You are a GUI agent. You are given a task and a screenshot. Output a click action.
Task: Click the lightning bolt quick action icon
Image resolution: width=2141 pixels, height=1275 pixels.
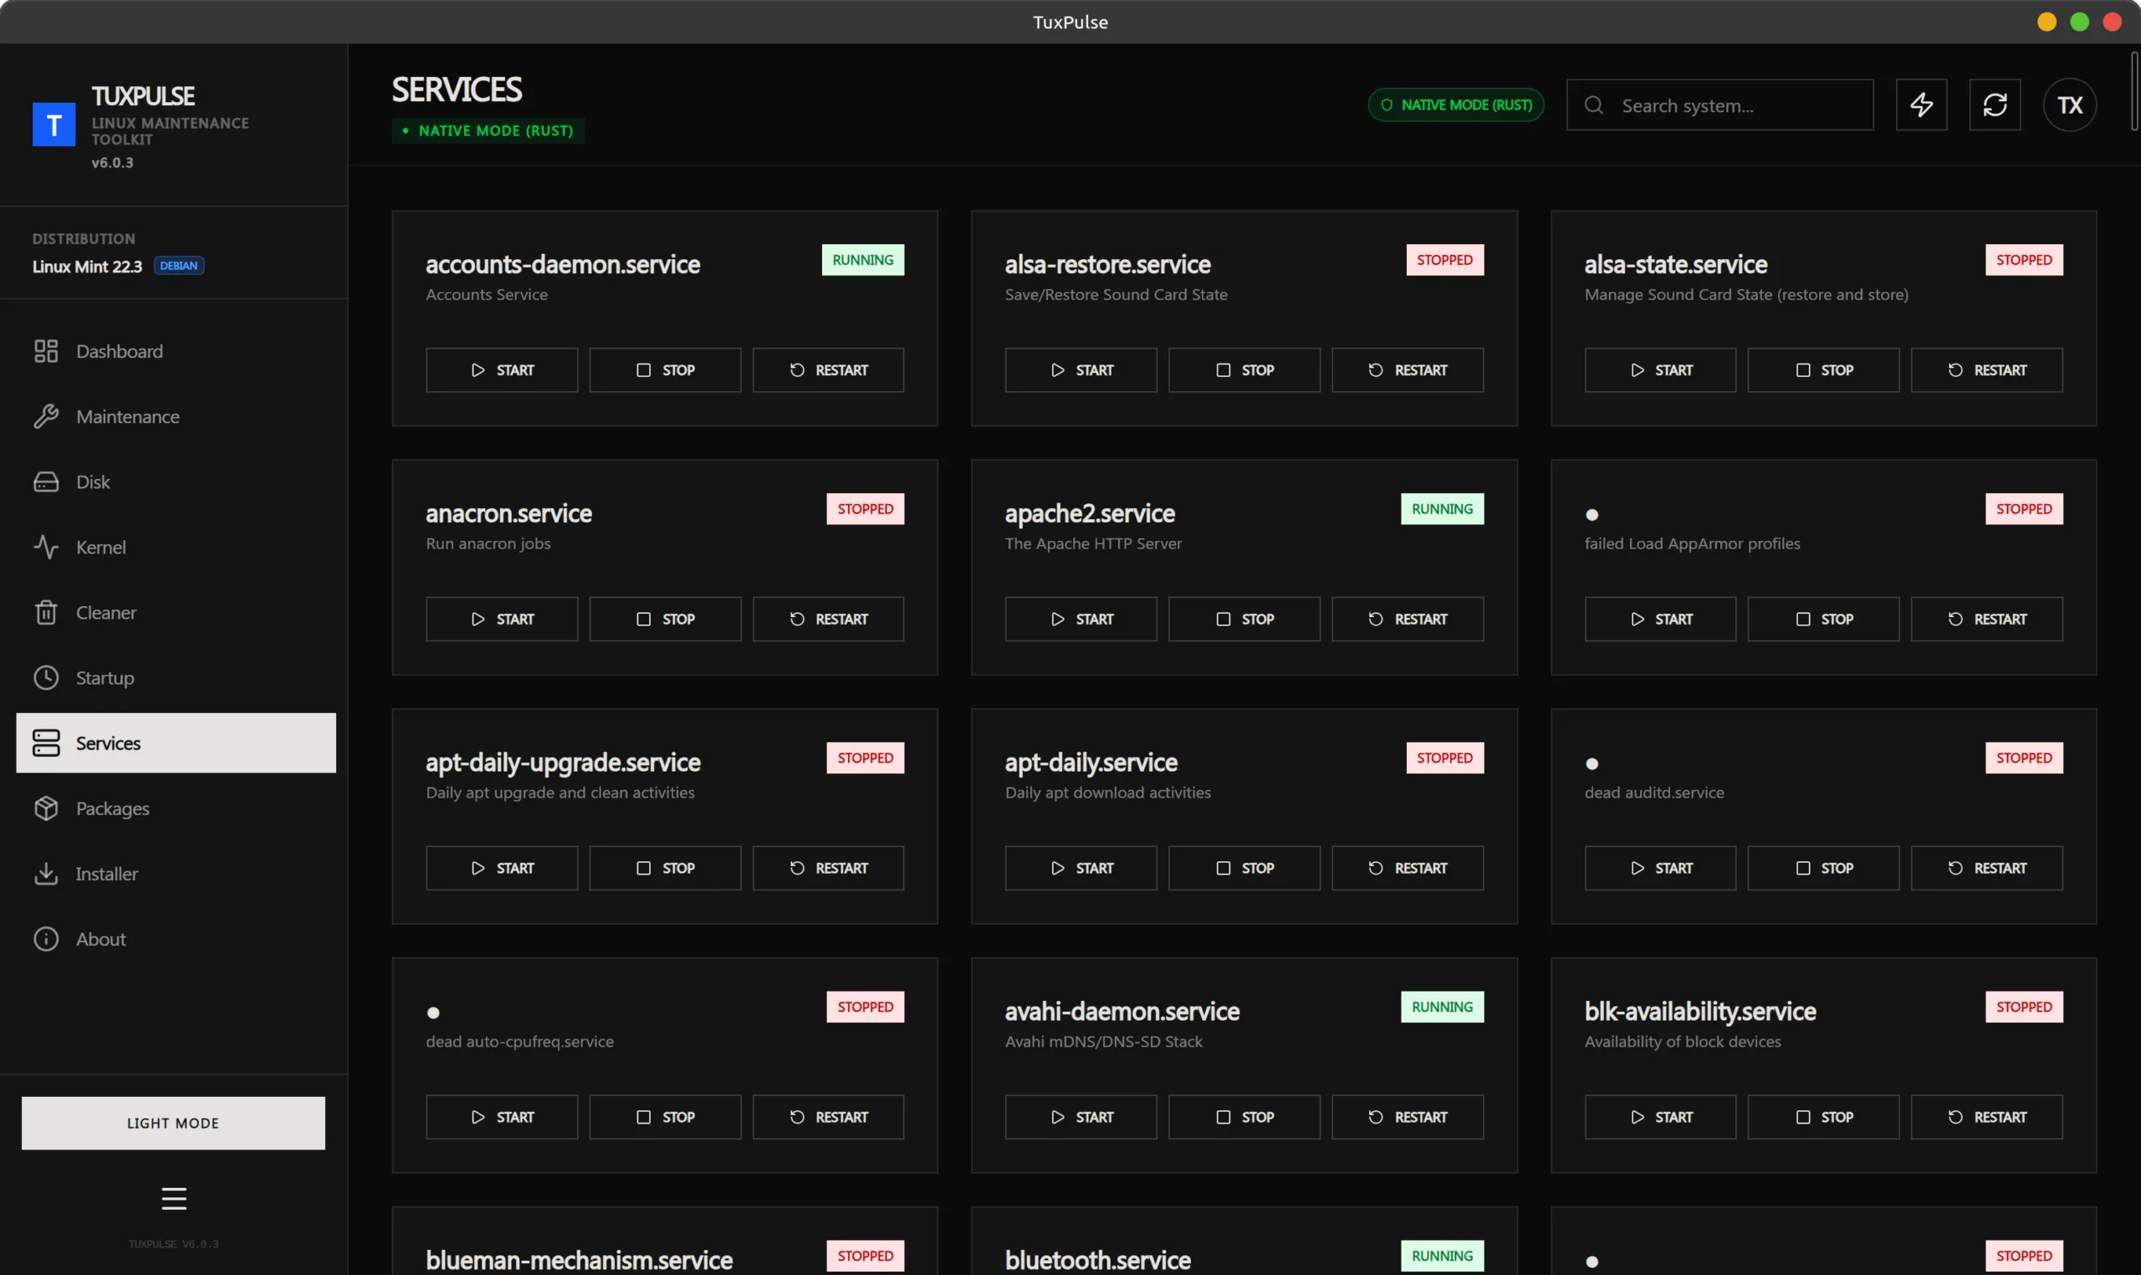[1921, 105]
